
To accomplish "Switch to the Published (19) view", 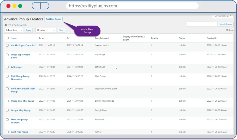I will 20,25.
